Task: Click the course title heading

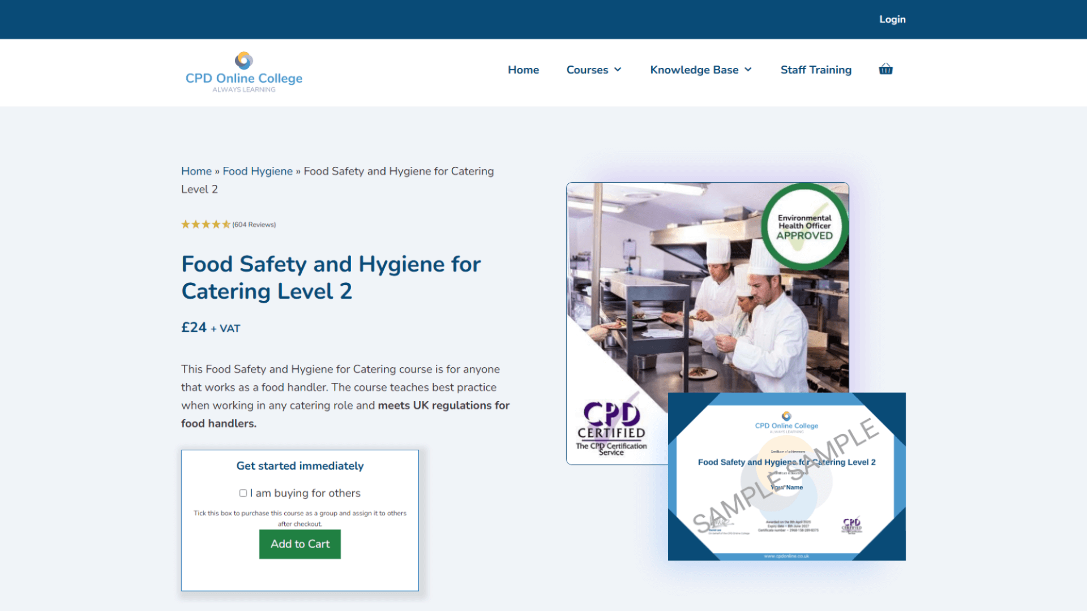Action: coord(331,278)
